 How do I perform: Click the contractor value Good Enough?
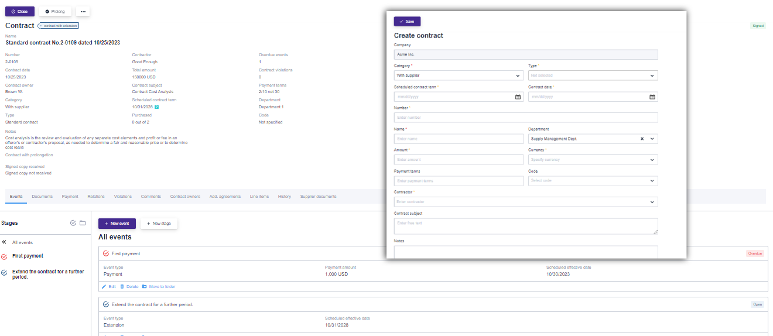[145, 61]
